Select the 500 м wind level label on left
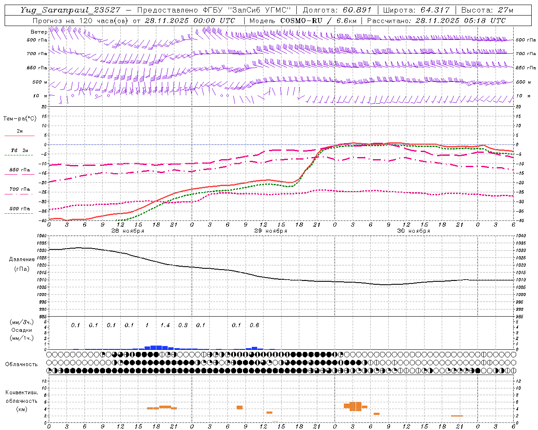Screen dimensions: 538x430 click(x=40, y=82)
